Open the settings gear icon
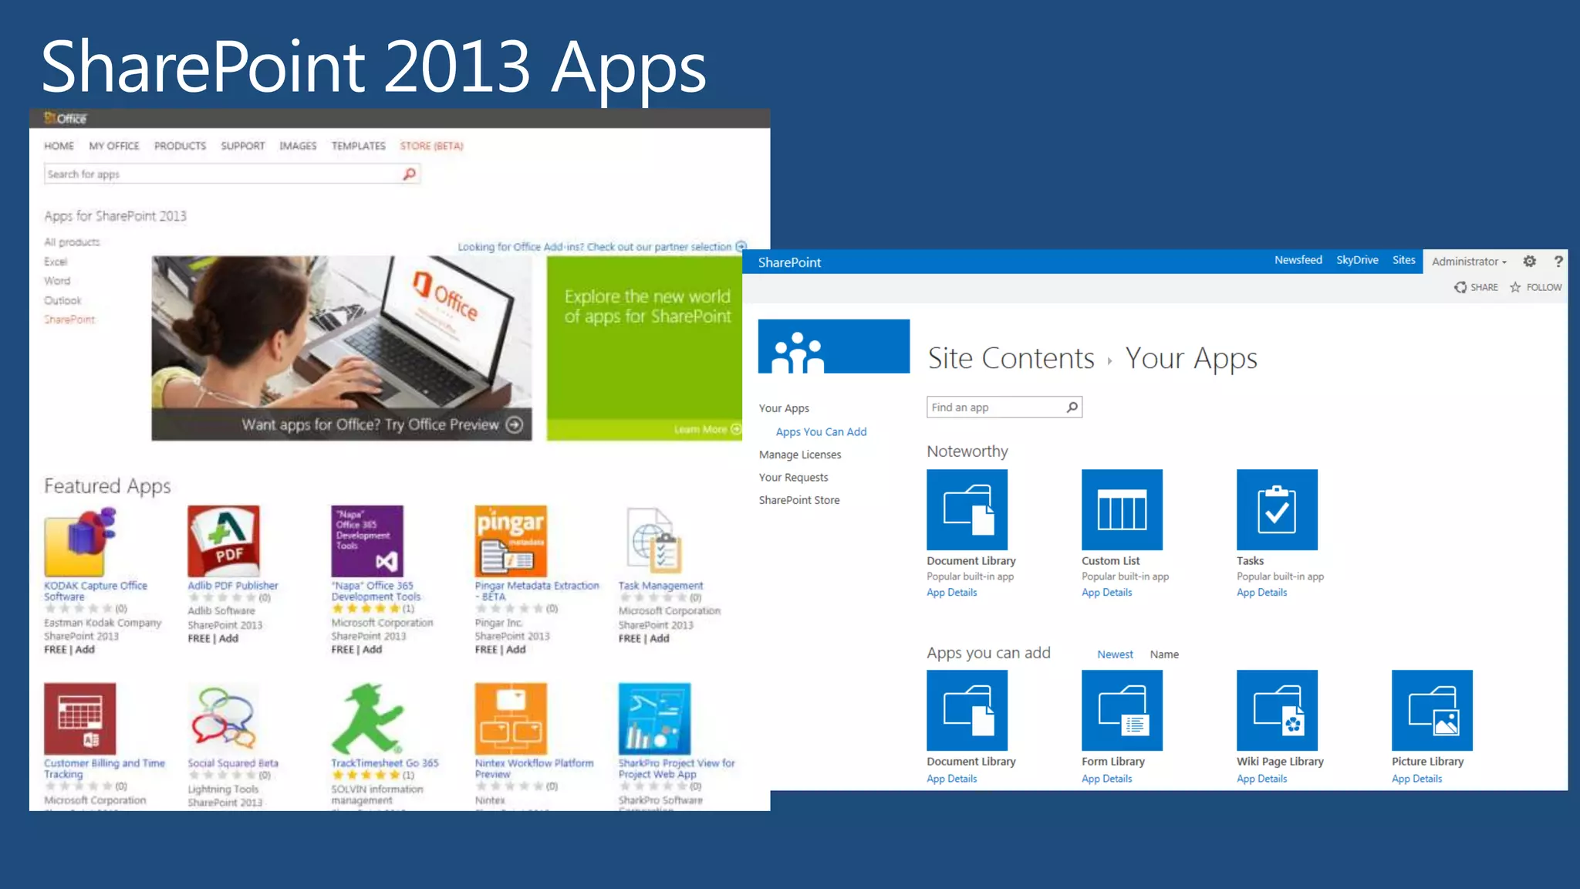This screenshot has height=889, width=1580. coord(1530,262)
